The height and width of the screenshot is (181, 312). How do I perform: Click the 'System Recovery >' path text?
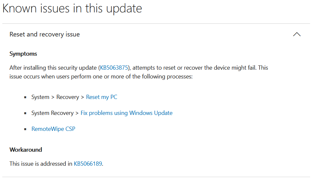(55, 113)
